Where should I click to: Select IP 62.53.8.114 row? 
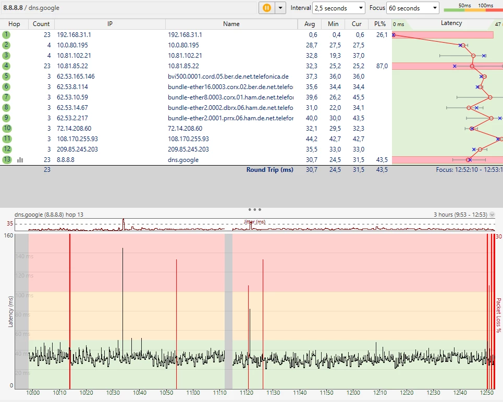tap(72, 87)
